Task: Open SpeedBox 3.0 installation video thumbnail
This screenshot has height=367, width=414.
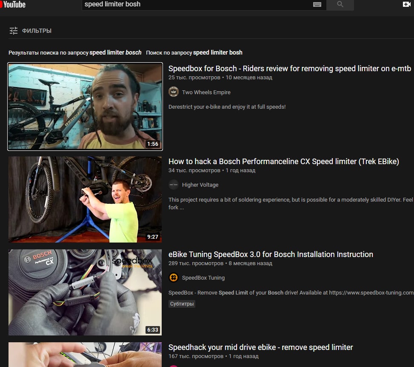Action: click(x=85, y=292)
